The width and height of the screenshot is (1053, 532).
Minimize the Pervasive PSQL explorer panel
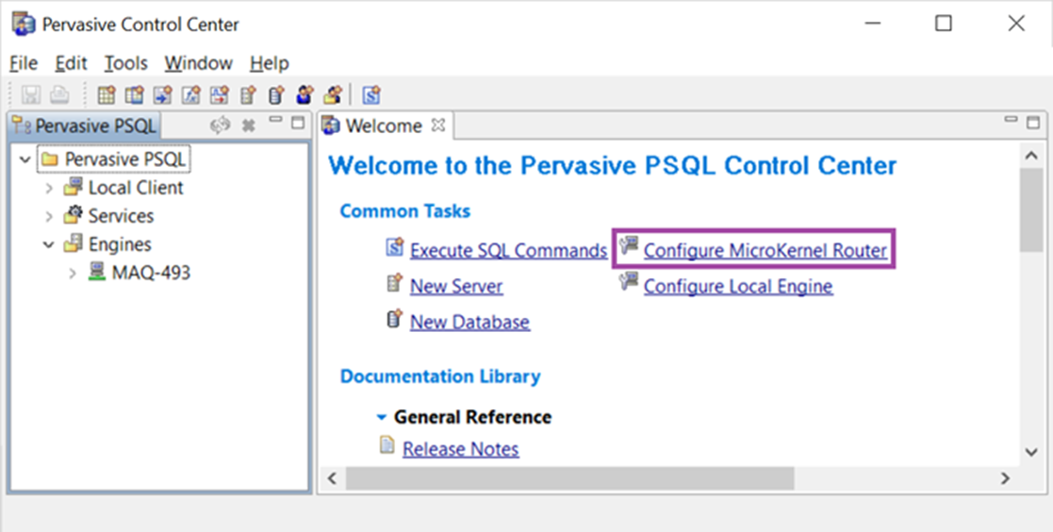point(275,121)
